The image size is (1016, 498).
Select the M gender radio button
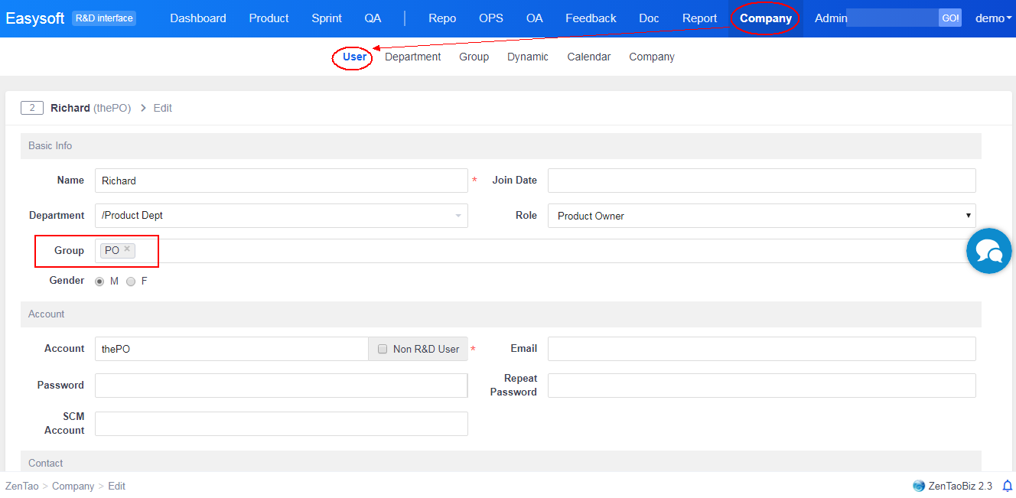coord(99,282)
